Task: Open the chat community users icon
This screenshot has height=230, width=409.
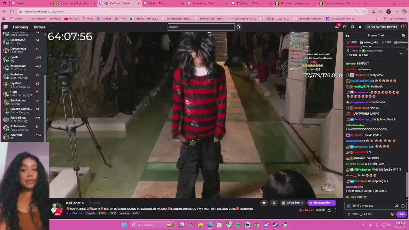Action: click(404, 35)
